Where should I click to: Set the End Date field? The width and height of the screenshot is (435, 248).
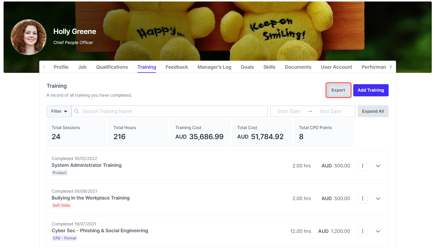pos(331,111)
